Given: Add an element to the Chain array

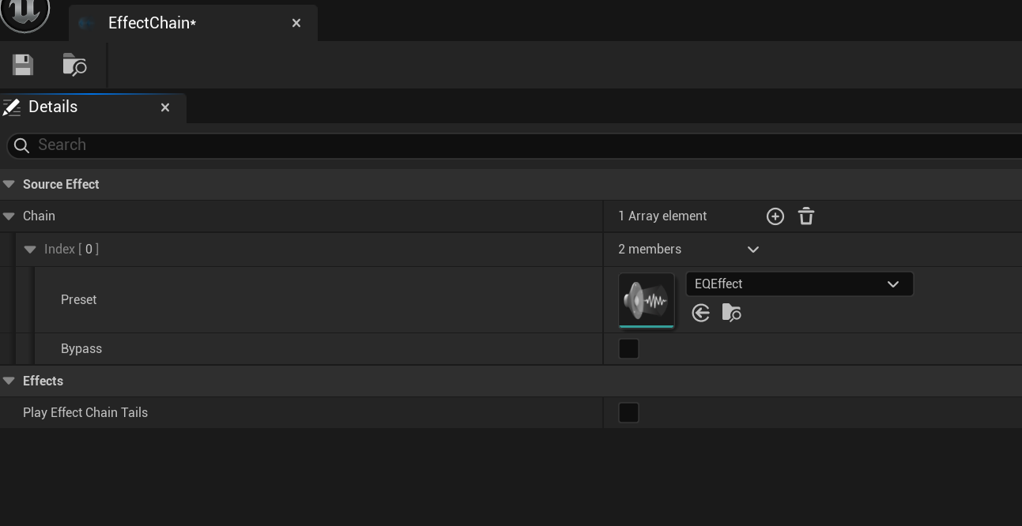Looking at the screenshot, I should 775,216.
